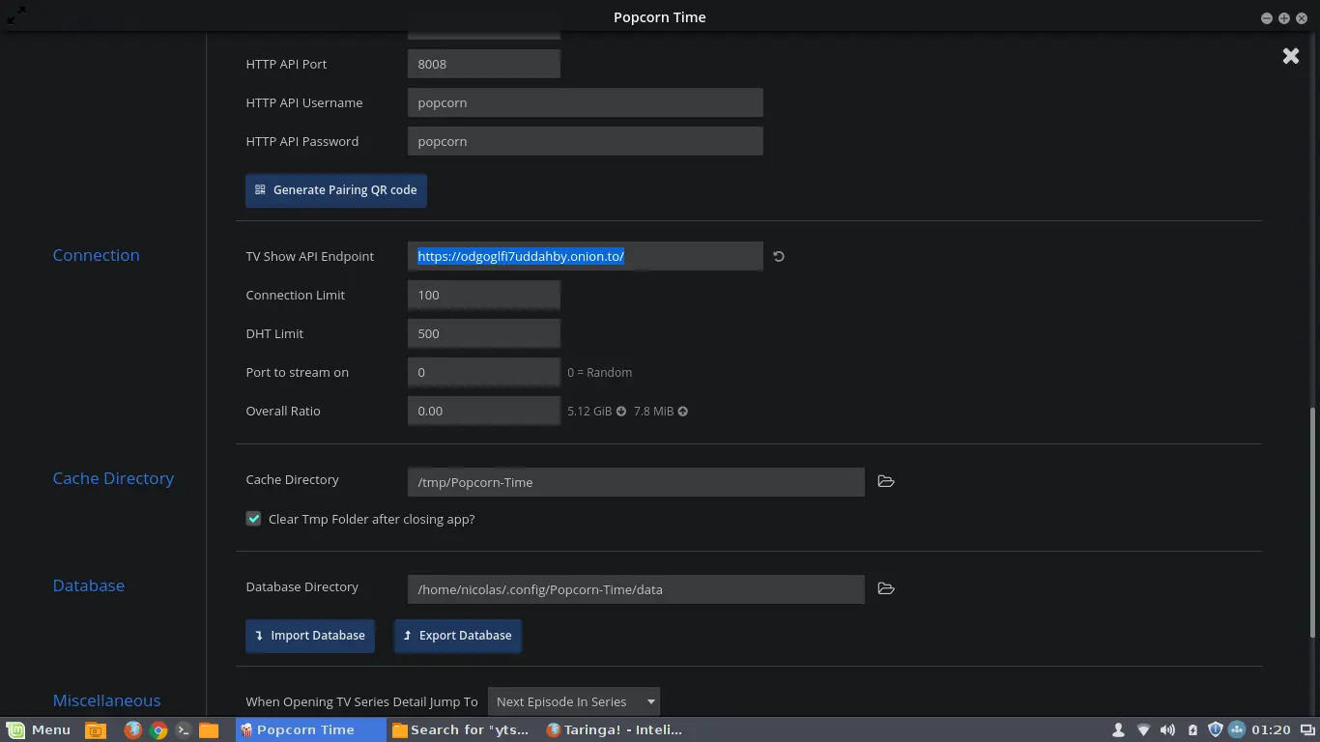Viewport: 1320px width, 742px height.
Task: Click the TV Show API Endpoint field
Action: point(586,256)
